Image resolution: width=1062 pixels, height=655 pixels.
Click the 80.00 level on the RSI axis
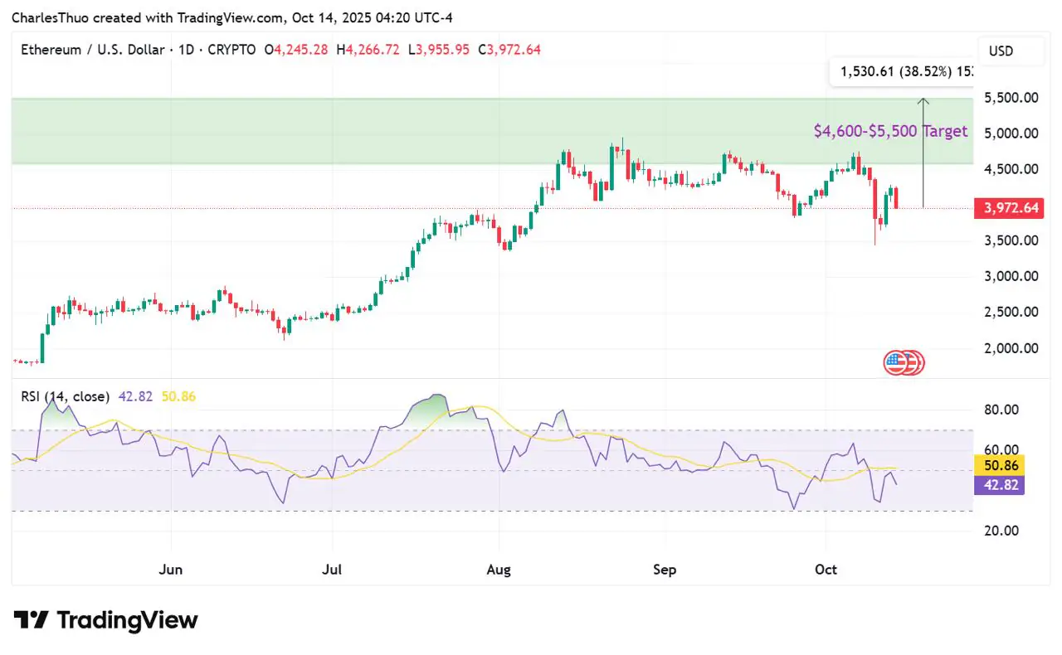pyautogui.click(x=1001, y=410)
